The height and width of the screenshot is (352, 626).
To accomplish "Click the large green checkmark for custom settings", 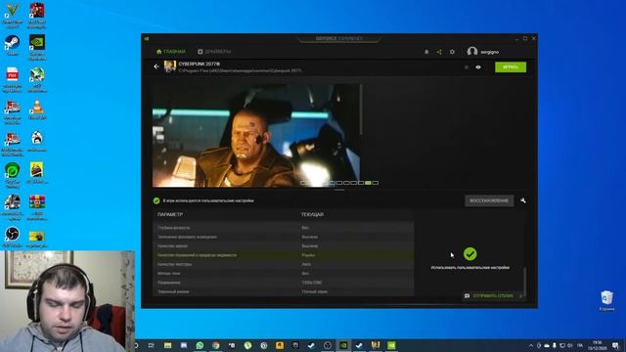I will (469, 254).
